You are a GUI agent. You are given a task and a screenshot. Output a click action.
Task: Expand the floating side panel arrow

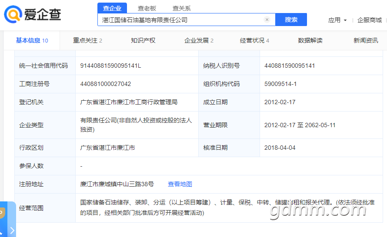12,230
